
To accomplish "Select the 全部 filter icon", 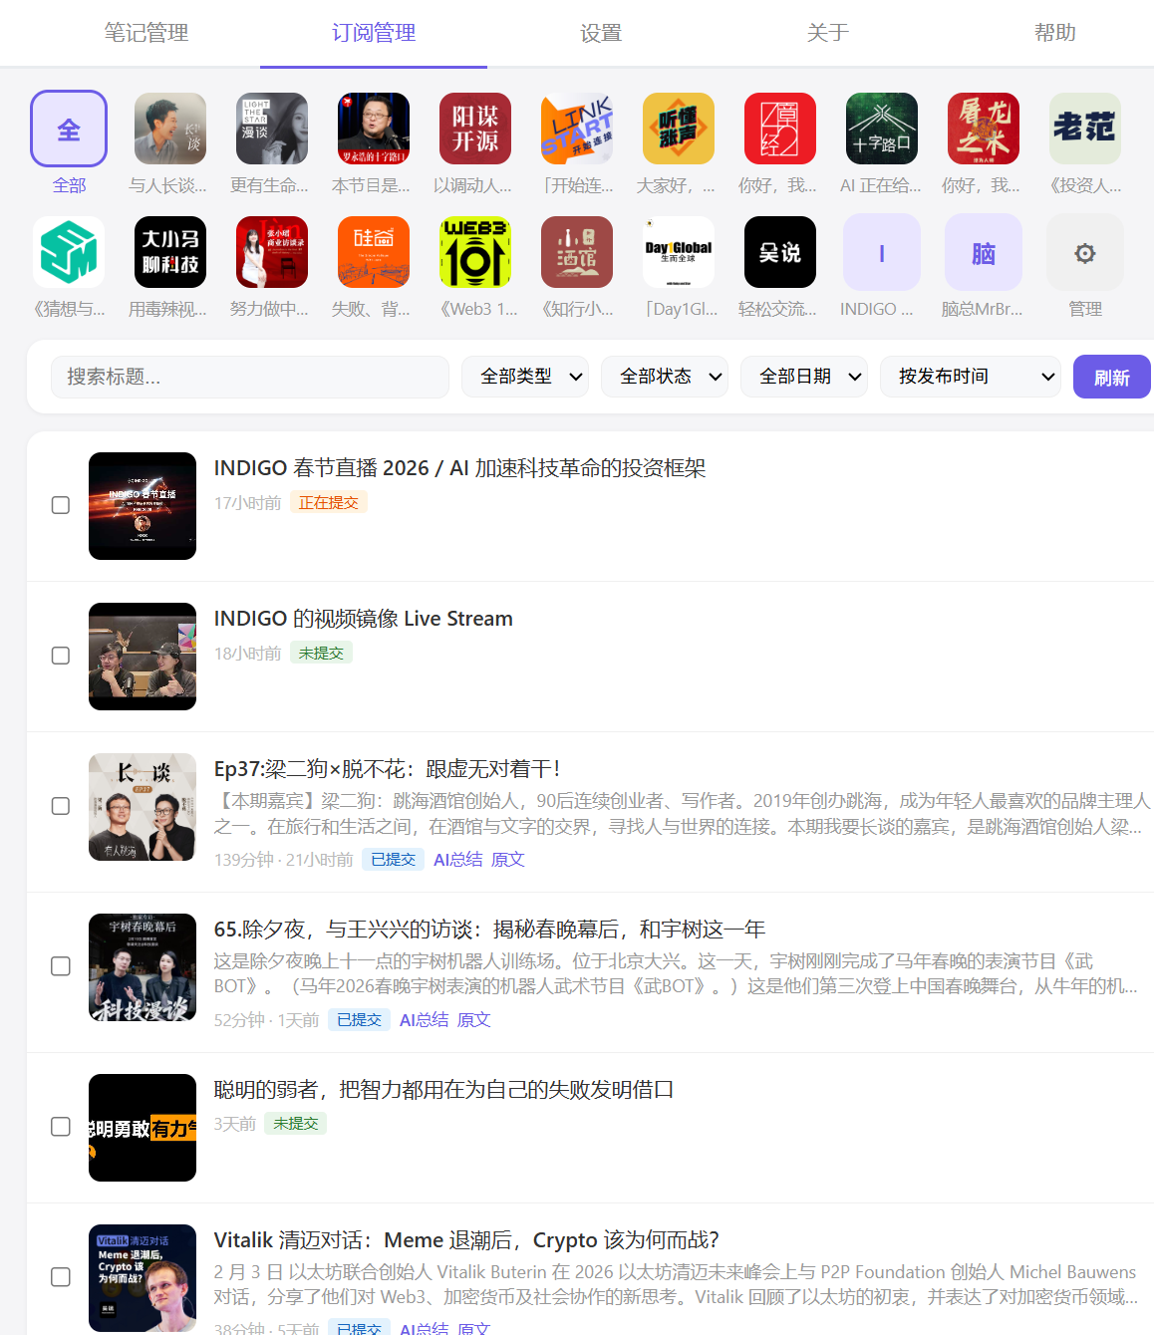I will (x=68, y=129).
